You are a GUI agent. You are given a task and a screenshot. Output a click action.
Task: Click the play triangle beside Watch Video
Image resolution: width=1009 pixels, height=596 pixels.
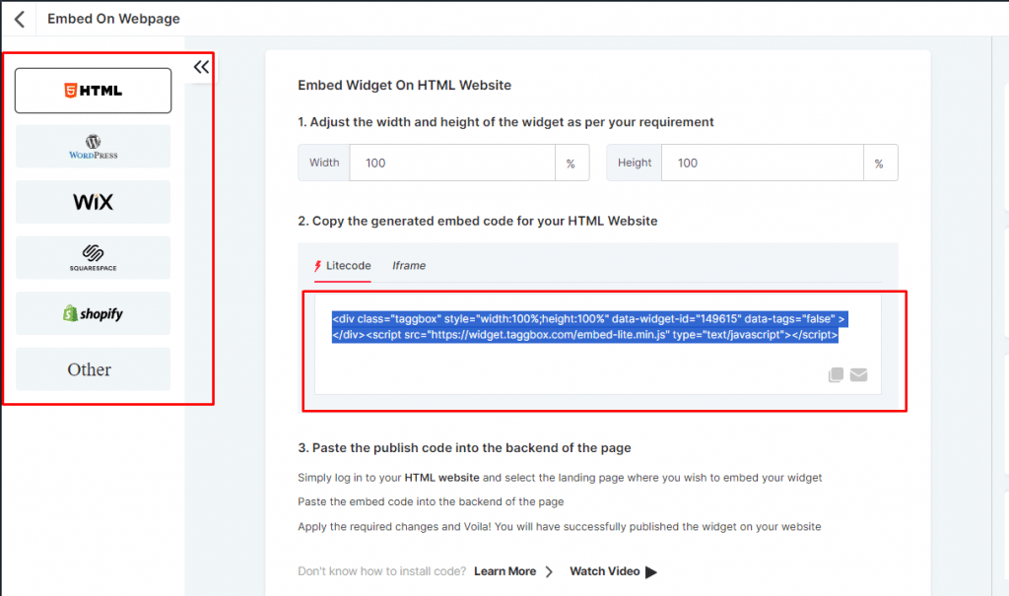(650, 571)
